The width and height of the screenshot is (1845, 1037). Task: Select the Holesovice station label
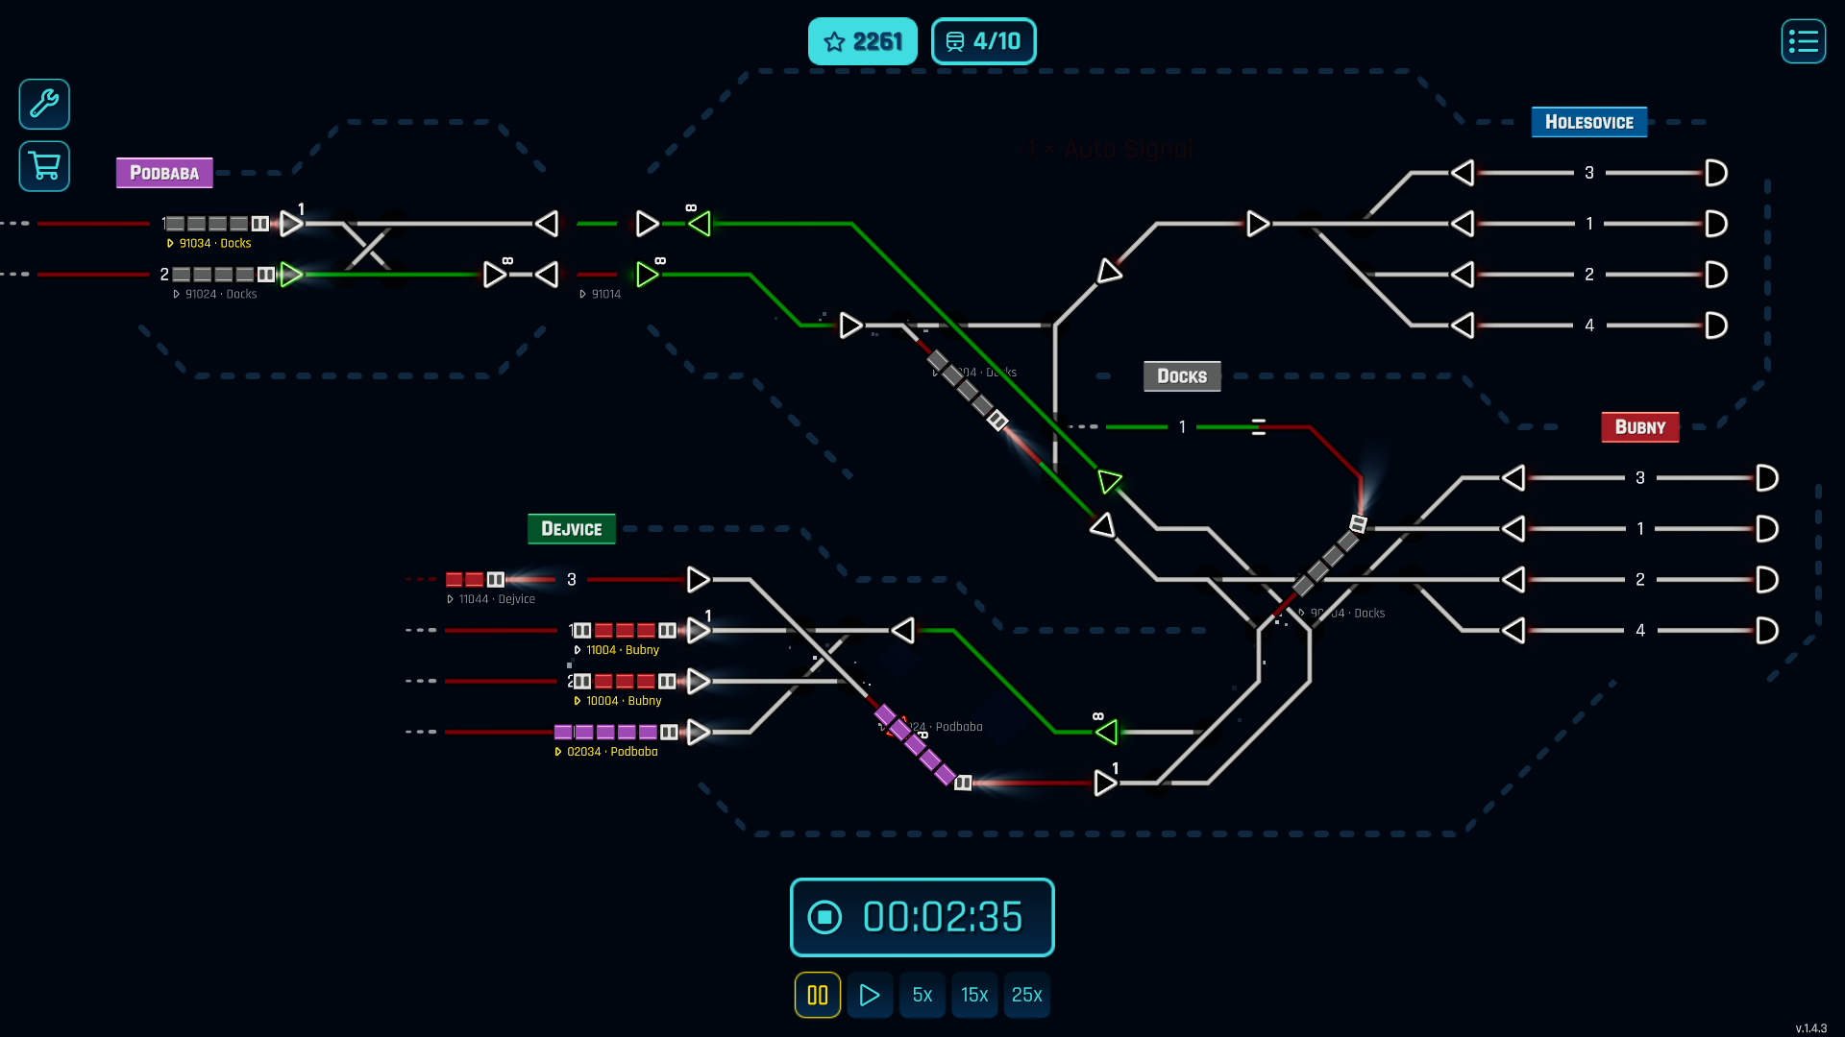click(1588, 122)
